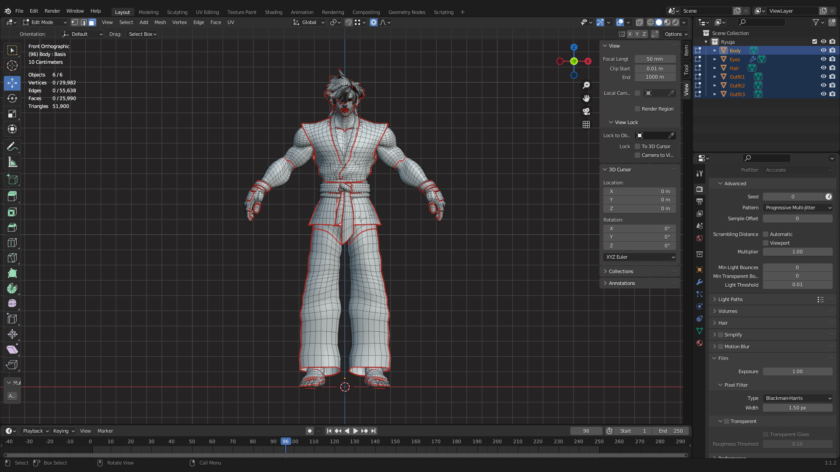
Task: Select the Spin tool
Action: (x=12, y=288)
